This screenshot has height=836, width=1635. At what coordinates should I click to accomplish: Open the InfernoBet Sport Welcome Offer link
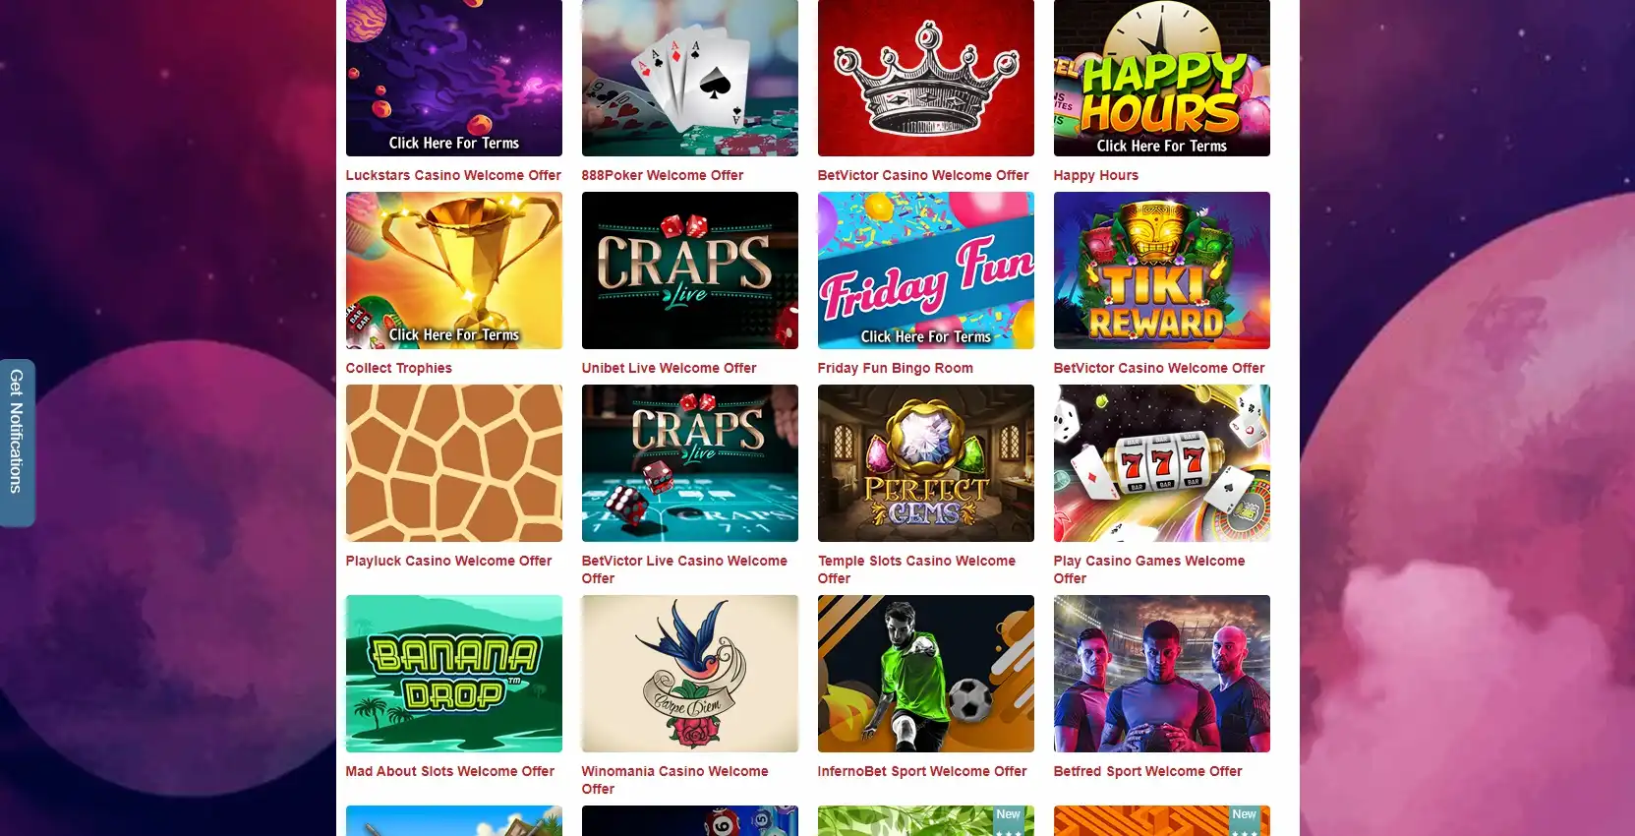click(921, 771)
